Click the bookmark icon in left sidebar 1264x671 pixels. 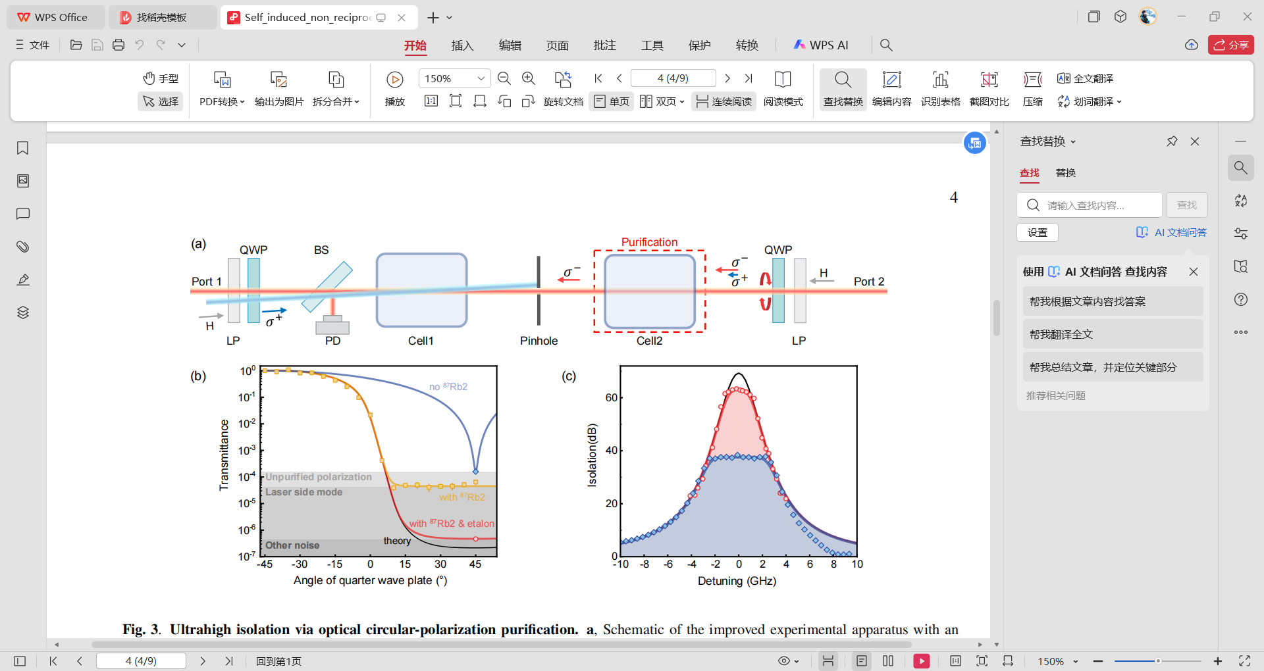(23, 148)
